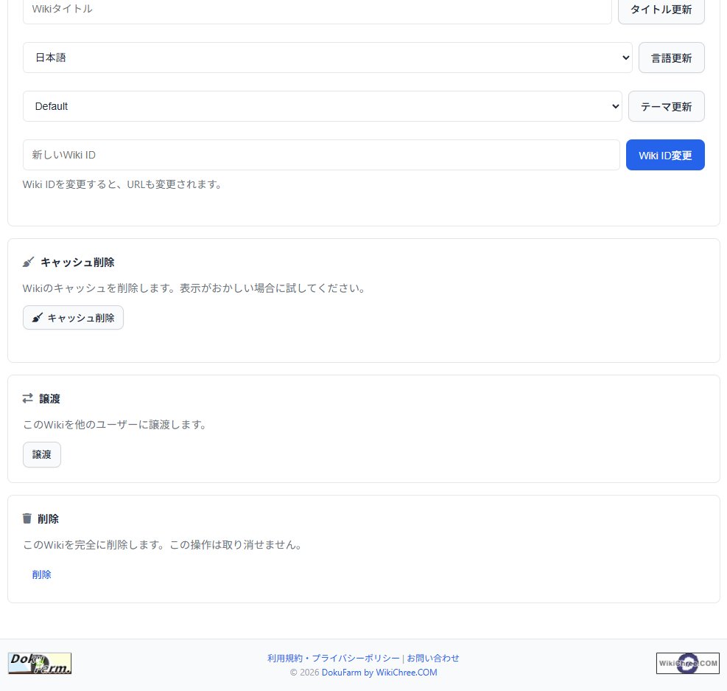Click the blue Wiki ID変更 button
Image resolution: width=727 pixels, height=691 pixels.
pos(665,155)
